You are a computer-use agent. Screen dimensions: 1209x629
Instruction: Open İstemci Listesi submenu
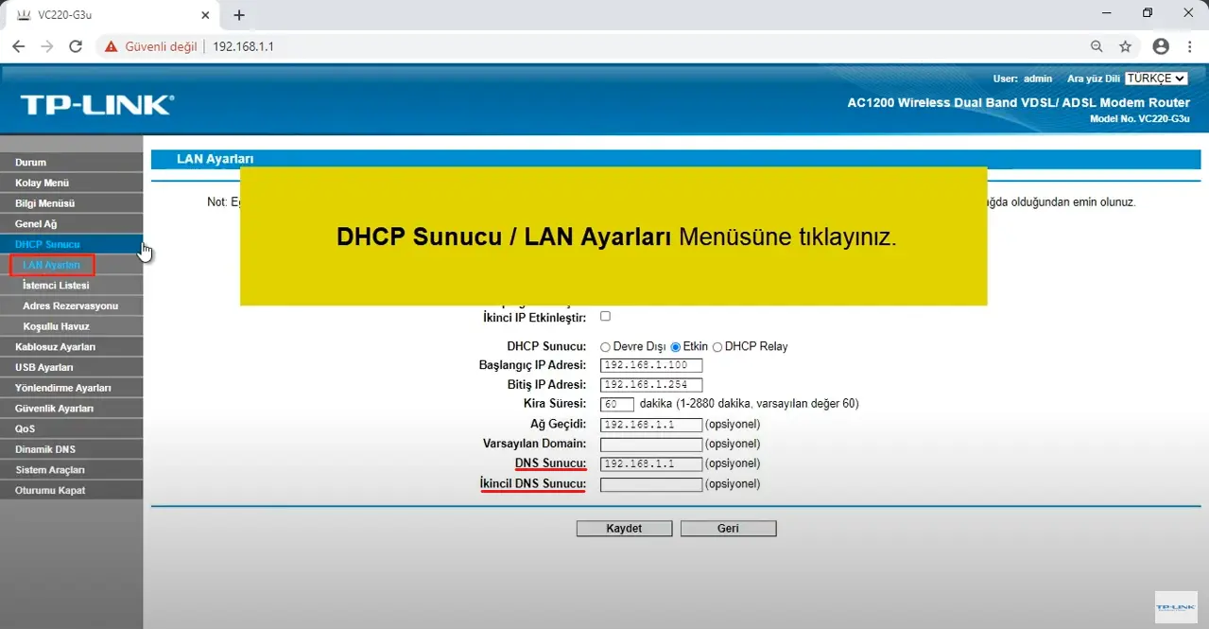[72, 285]
